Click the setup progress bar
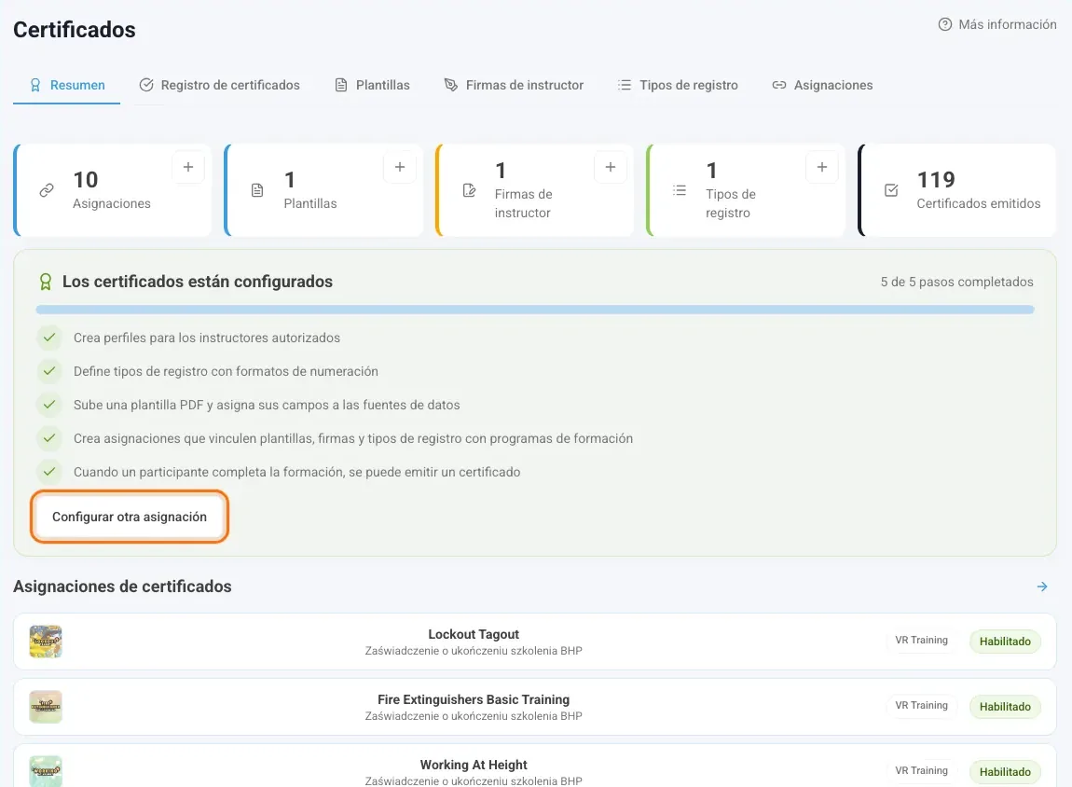This screenshot has height=787, width=1072. point(535,310)
